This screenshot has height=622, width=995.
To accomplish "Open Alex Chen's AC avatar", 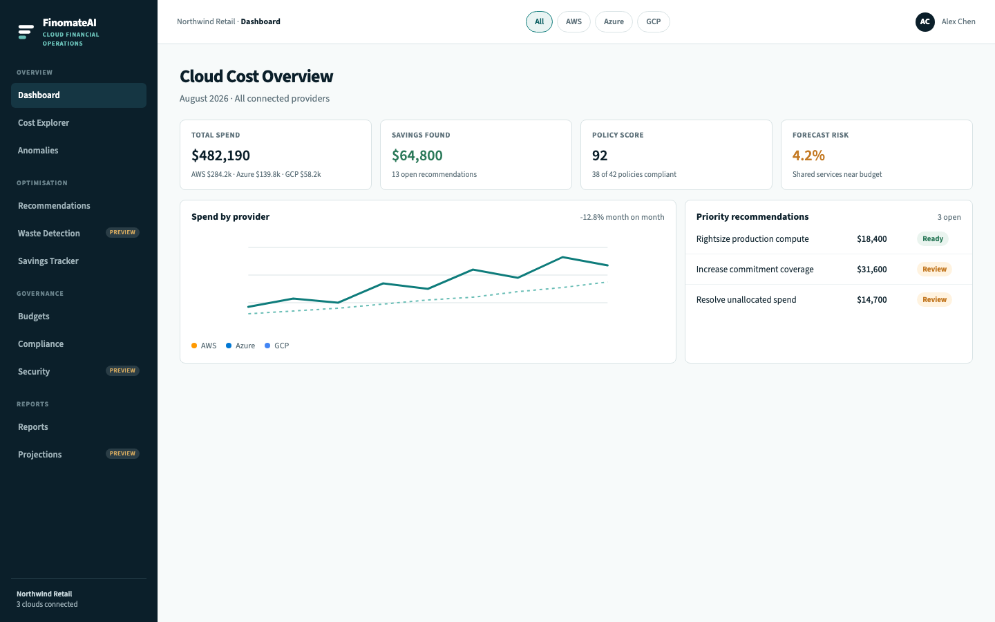I will [925, 22].
